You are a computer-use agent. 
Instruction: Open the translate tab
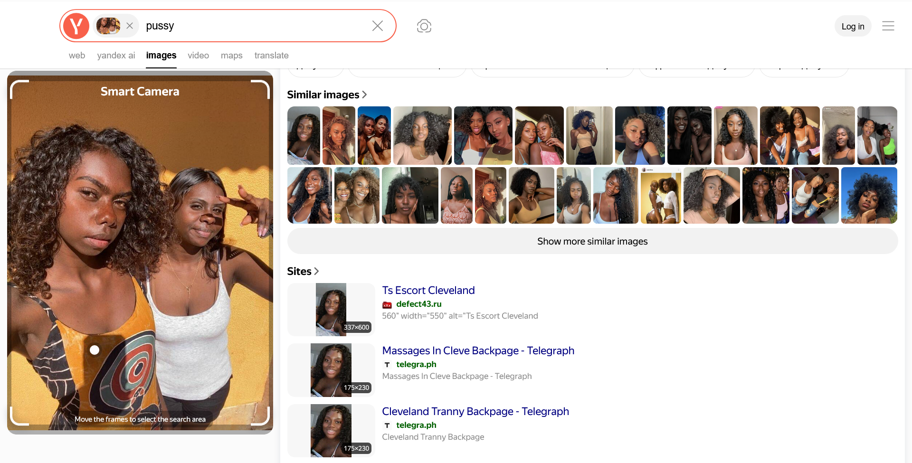coord(272,56)
